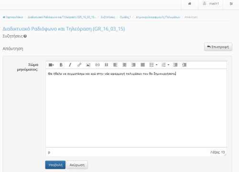Open the Συζητήσεις breadcrumb link
239x172 pixels.
click(x=108, y=17)
